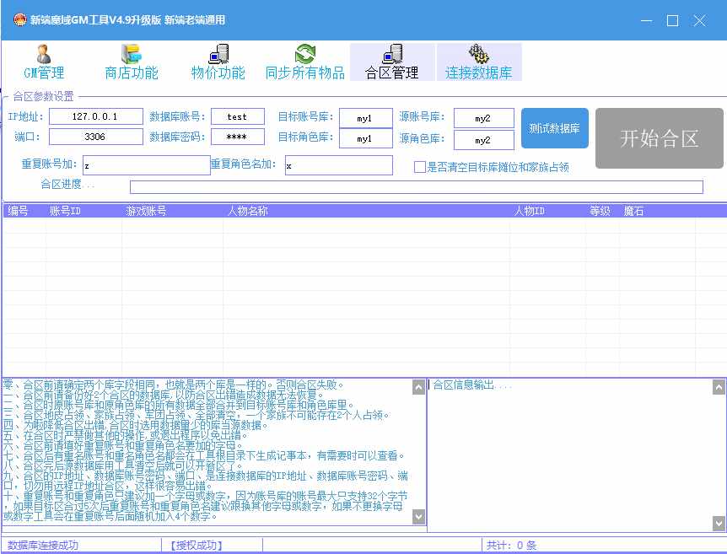Click the IP地址 input field
This screenshot has width=727, height=554.
coord(96,116)
